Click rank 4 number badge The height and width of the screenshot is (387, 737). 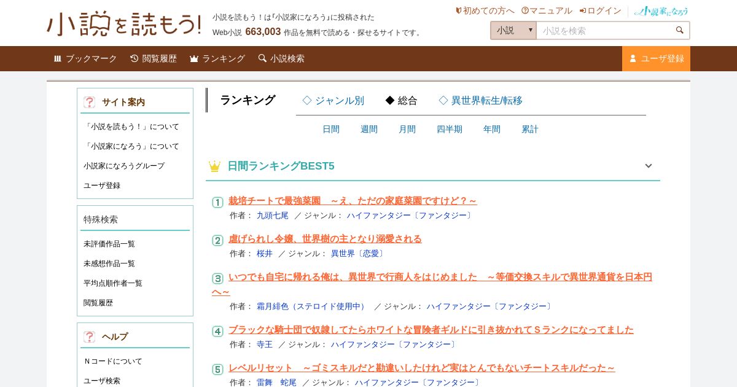pyautogui.click(x=217, y=331)
